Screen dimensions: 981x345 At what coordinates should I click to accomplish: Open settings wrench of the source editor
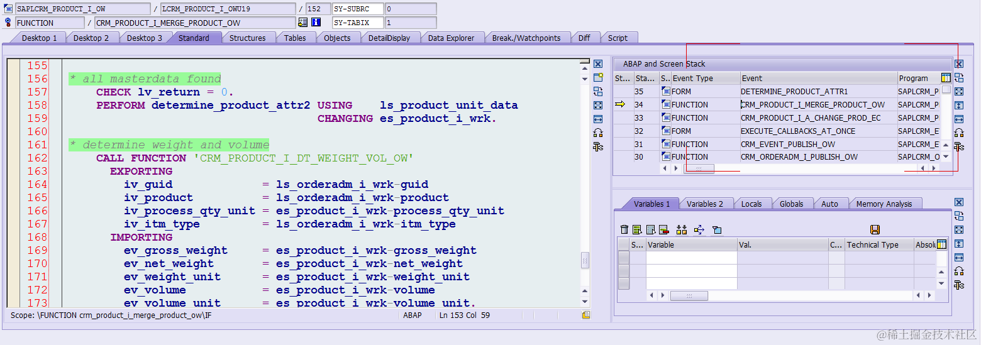(598, 147)
